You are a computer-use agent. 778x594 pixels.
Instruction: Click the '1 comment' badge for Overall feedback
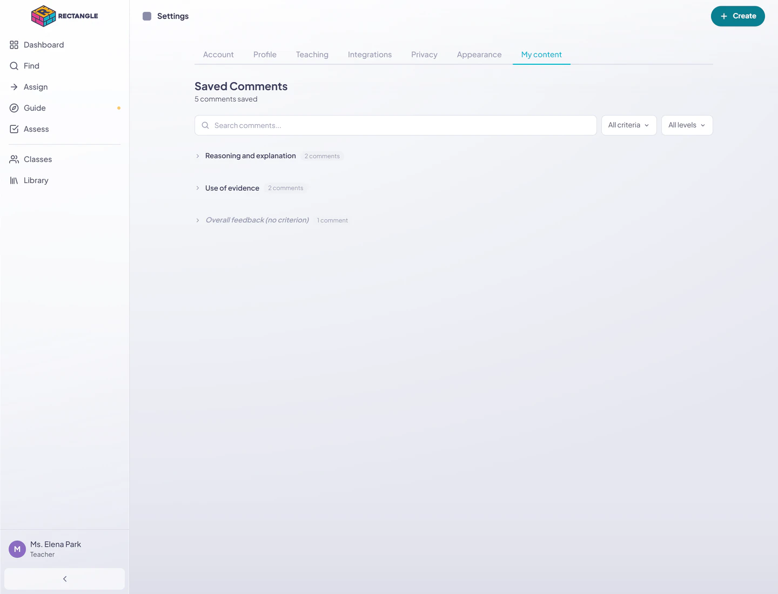click(x=332, y=220)
